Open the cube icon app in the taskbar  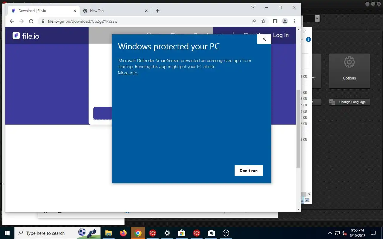coord(226,233)
